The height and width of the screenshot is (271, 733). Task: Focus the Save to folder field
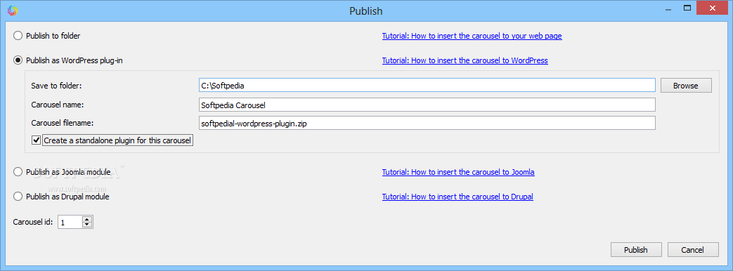[x=427, y=85]
